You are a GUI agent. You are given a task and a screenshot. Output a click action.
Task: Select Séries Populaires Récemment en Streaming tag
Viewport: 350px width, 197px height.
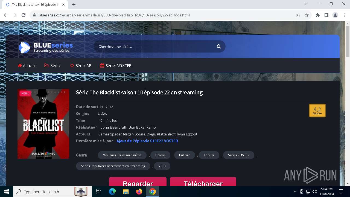coord(113,166)
